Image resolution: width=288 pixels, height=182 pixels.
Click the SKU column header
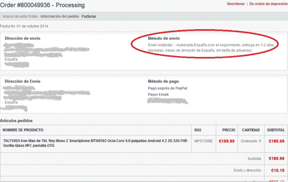click(x=198, y=130)
